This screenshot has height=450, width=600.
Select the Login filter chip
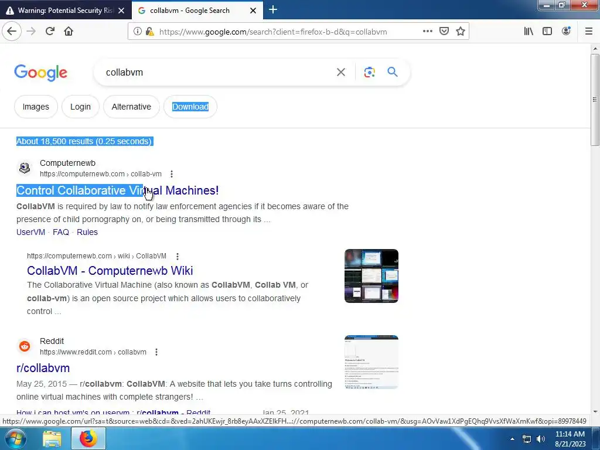click(80, 107)
